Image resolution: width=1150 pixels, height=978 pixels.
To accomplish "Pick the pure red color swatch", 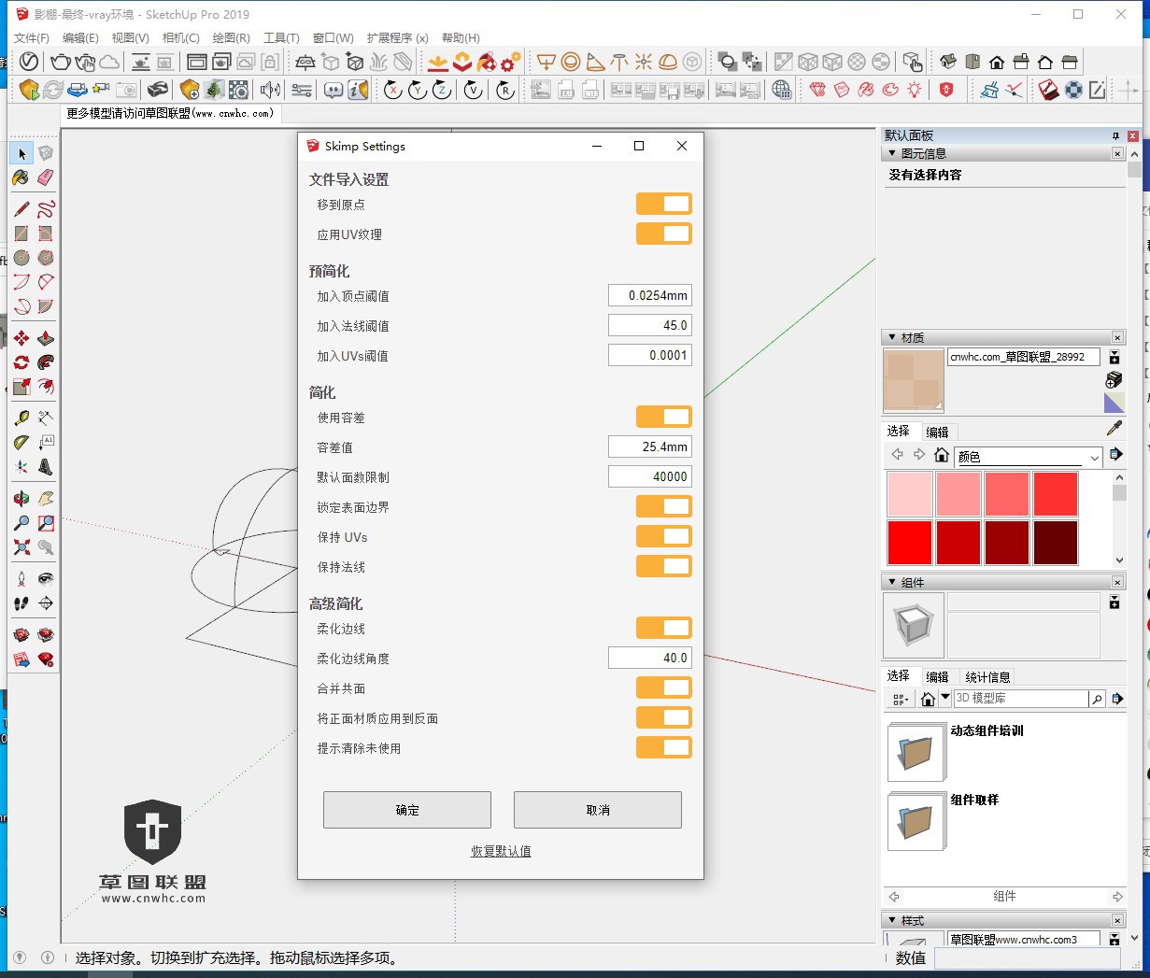I will click(x=909, y=543).
